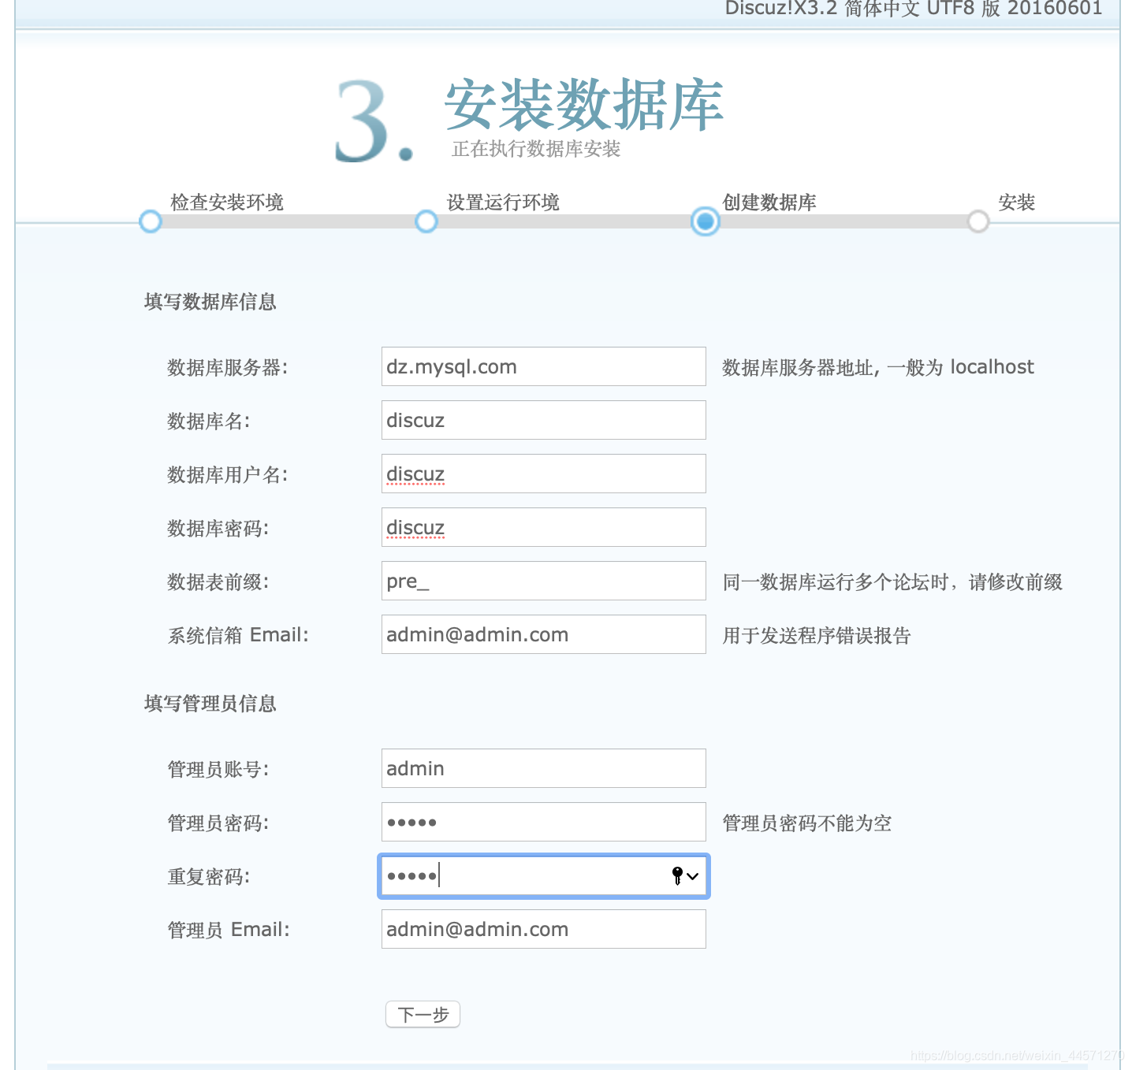Click the 系统信箱 Email label
Image resolution: width=1132 pixels, height=1070 pixels.
click(x=238, y=635)
